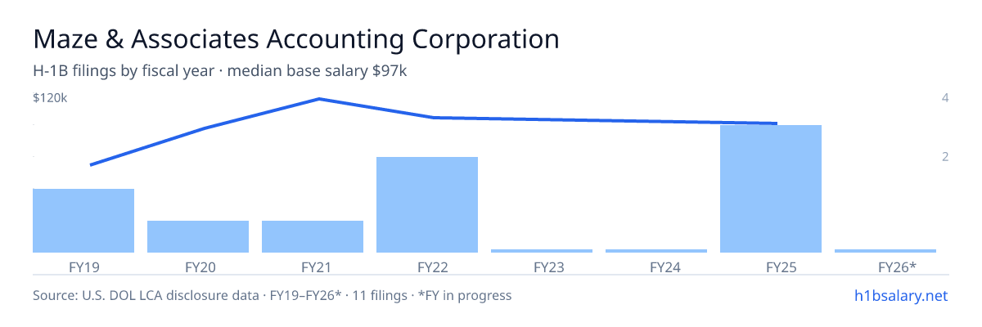Image resolution: width=982 pixels, height=327 pixels.
Task: Click the FY20 filings bar
Action: coord(198,236)
